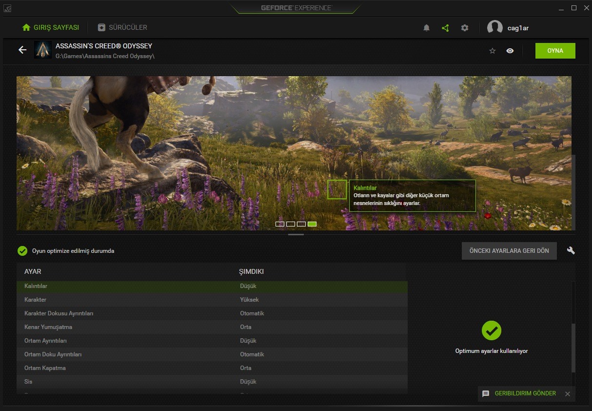Select the Karakter setting row
This screenshot has width=592, height=411.
pyautogui.click(x=212, y=300)
